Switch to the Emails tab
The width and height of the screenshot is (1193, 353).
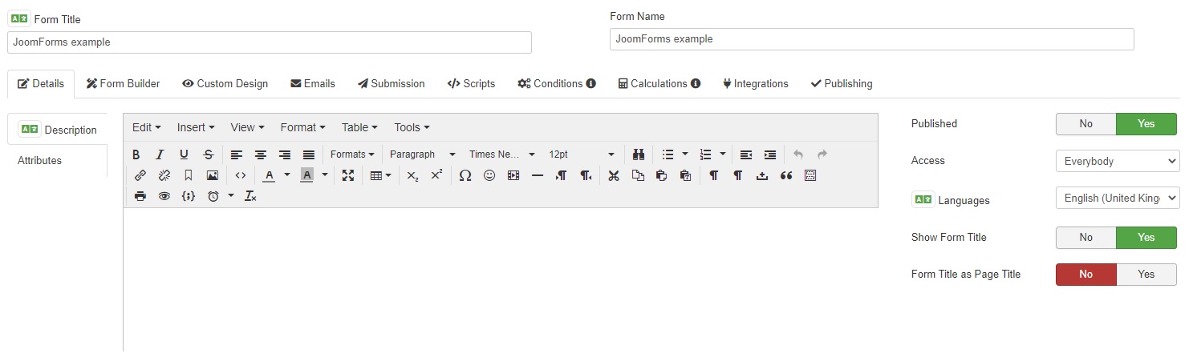(313, 83)
